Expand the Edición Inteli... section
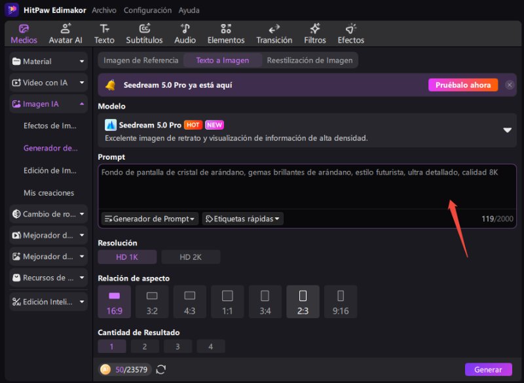 pyautogui.click(x=48, y=302)
